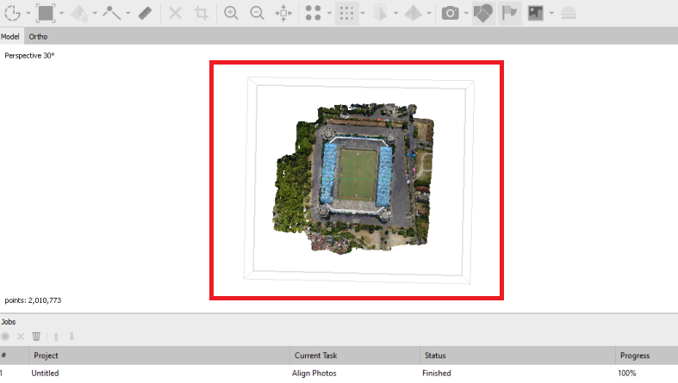Zoom in using the magnifier plus icon

point(232,13)
